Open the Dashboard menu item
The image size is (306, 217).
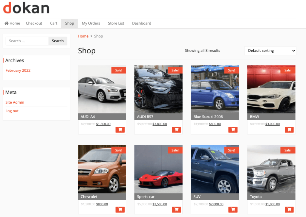click(142, 23)
